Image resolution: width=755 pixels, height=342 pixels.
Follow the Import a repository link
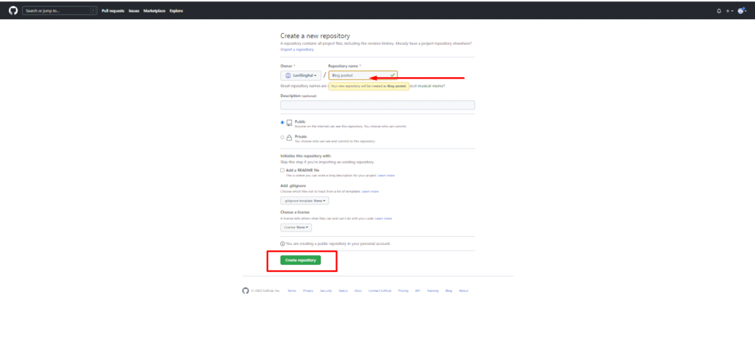click(x=297, y=49)
